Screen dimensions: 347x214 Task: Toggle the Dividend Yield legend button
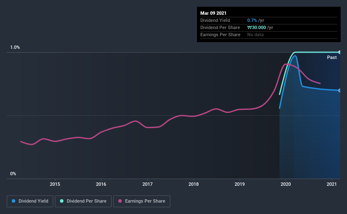point(30,201)
